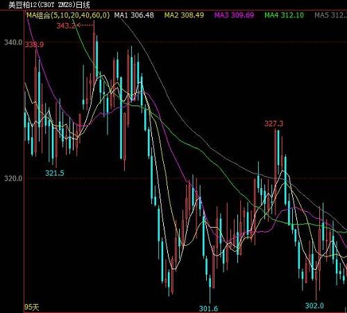This screenshot has width=347, height=313.
Task: Click the arrow next to 343.2
Action: (85, 25)
